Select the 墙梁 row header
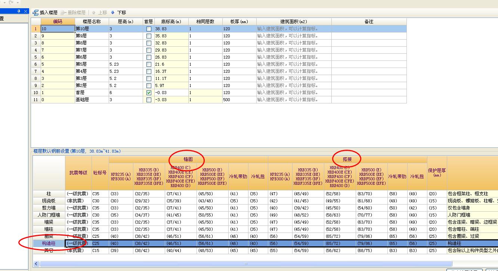 point(49,222)
